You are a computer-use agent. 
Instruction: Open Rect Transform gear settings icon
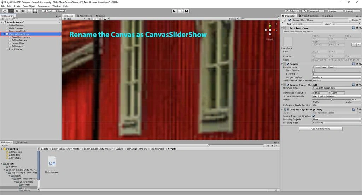[x=360, y=28]
